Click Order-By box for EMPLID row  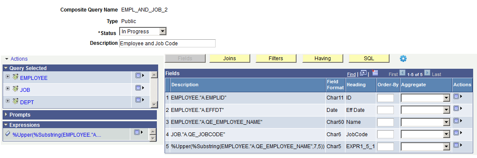pos(385,98)
